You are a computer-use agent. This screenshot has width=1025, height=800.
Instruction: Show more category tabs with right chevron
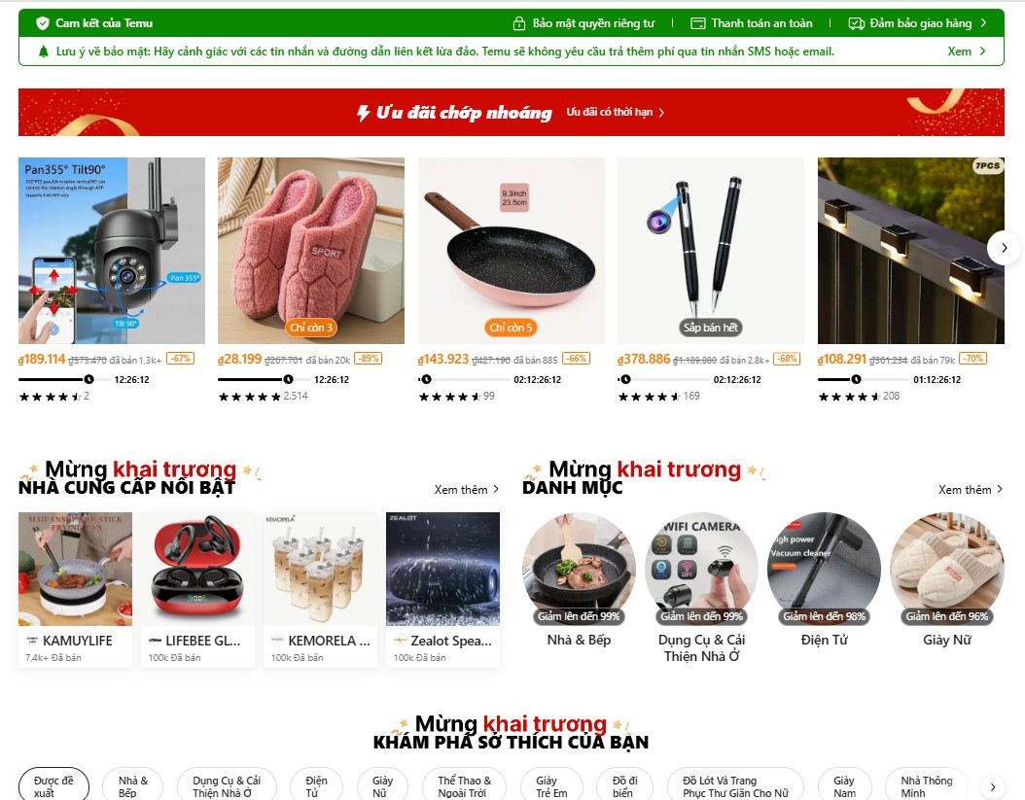coord(992,786)
